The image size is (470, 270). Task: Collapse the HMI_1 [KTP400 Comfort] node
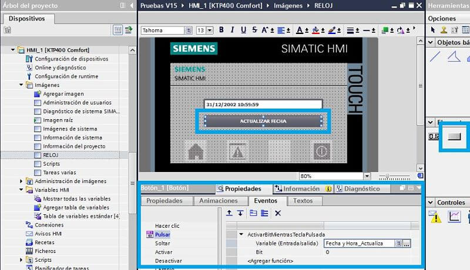coord(13,50)
